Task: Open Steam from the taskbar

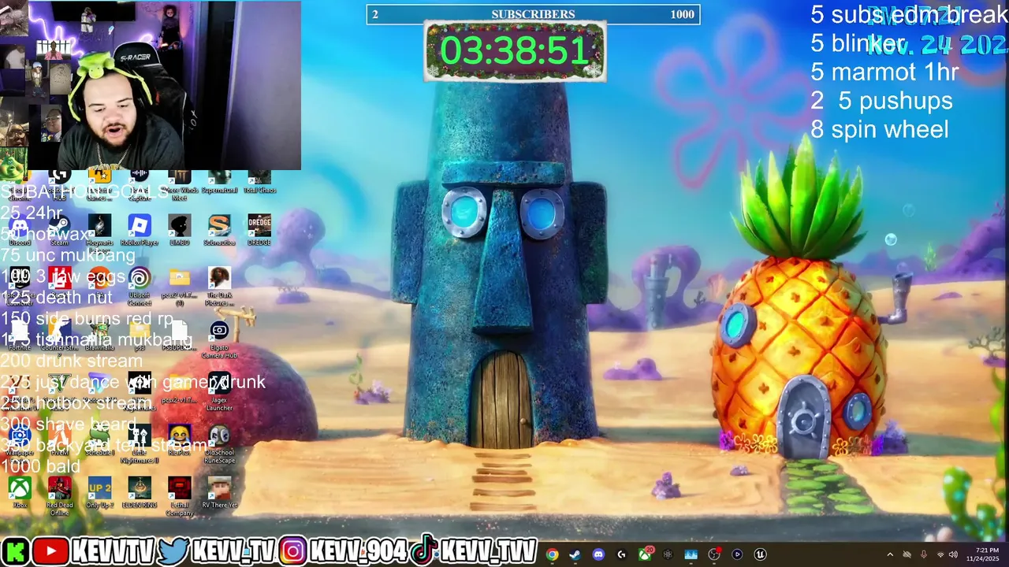Action: tap(575, 554)
